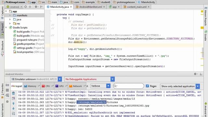Close AndroidManifest.xml tab
The height and width of the screenshot is (117, 208).
104,7
